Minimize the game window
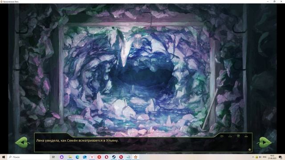Screen dimensions: 285x160 [268, 1]
